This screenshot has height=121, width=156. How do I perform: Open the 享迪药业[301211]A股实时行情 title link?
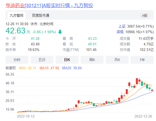coord(49,6)
